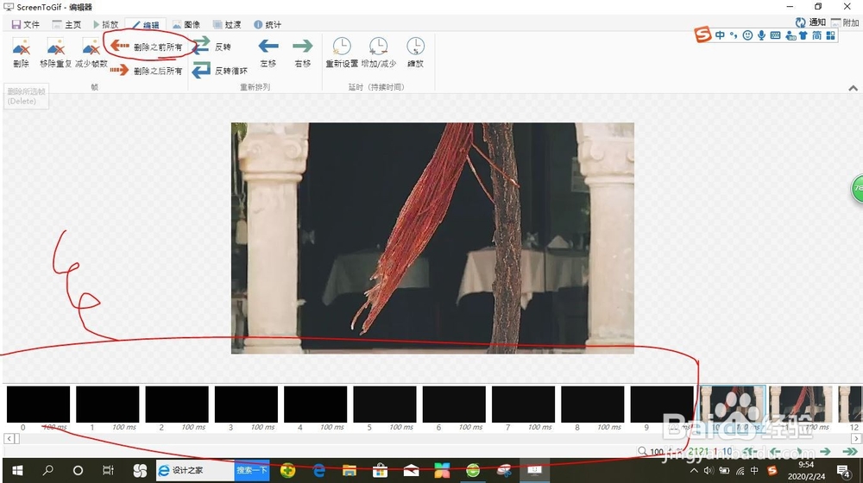
Task: Click the timeline scrollbar left arrow
Action: point(9,438)
